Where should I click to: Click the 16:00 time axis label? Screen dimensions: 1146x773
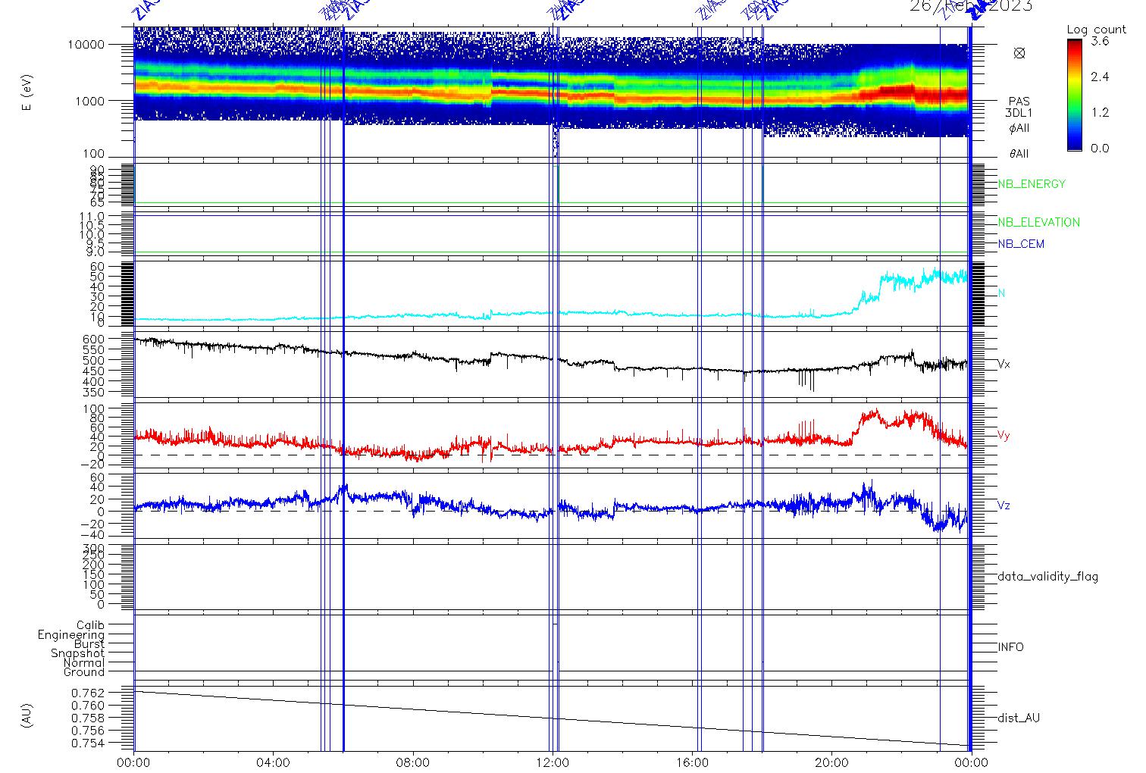pos(693,762)
